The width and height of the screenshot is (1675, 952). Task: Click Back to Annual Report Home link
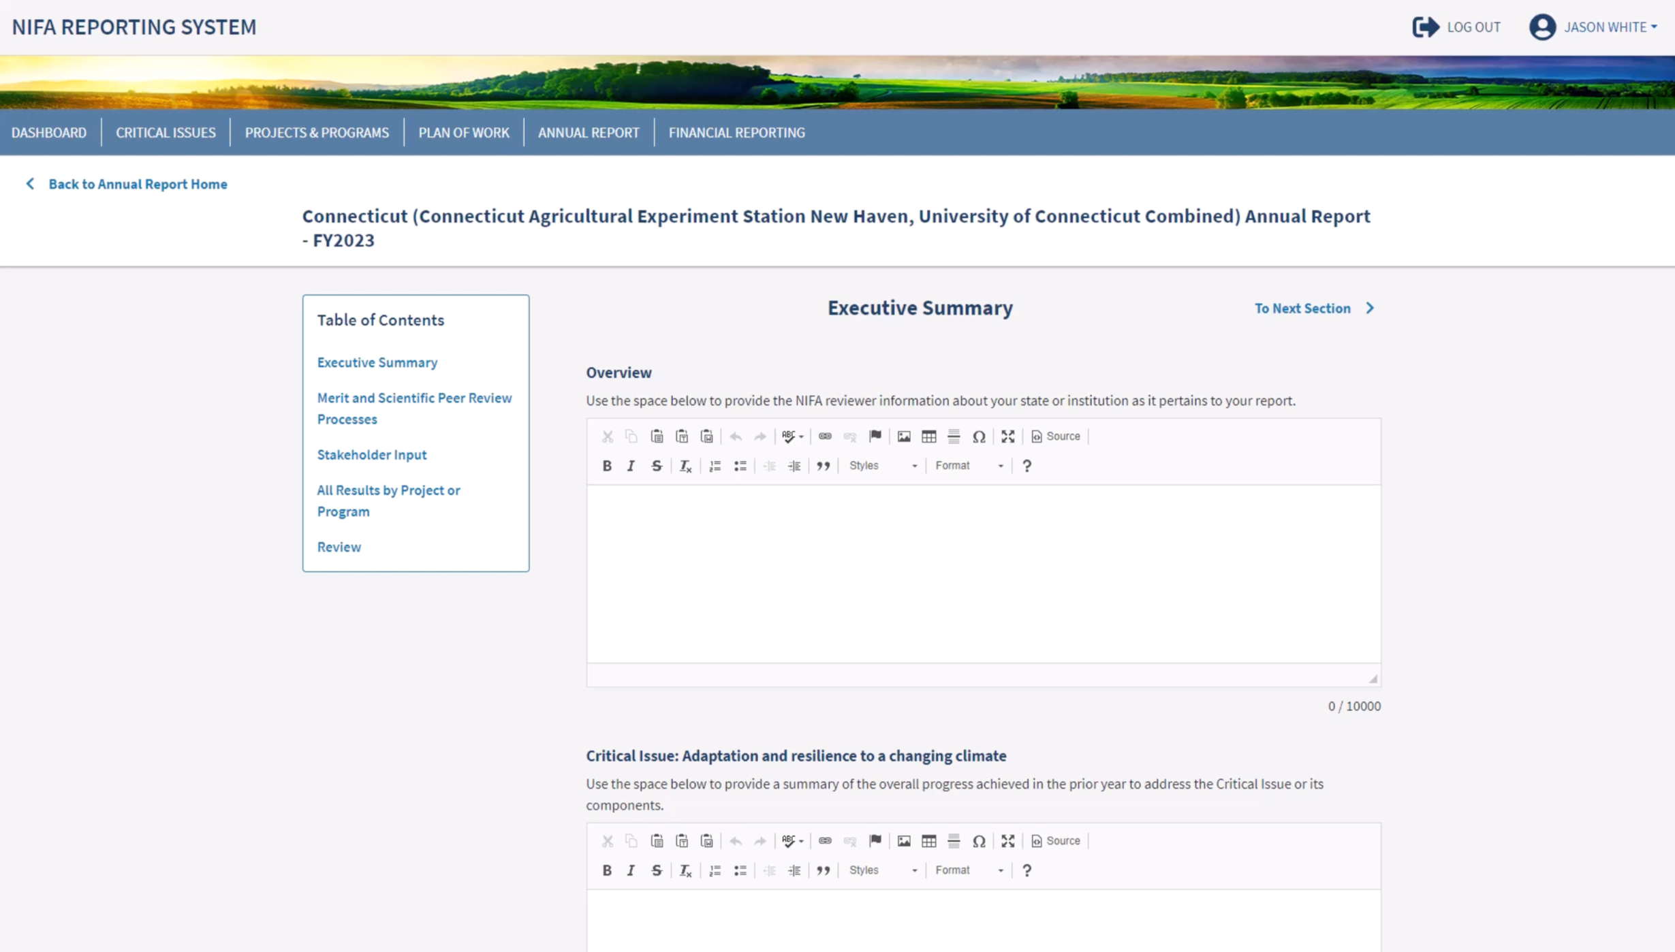pyautogui.click(x=137, y=184)
